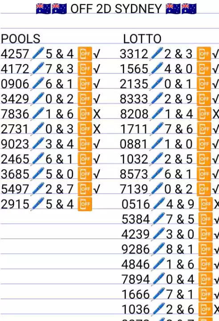Click the pen emoji next to 9023
Image resolution: width=219 pixels, height=321 pixels.
pyautogui.click(x=38, y=144)
